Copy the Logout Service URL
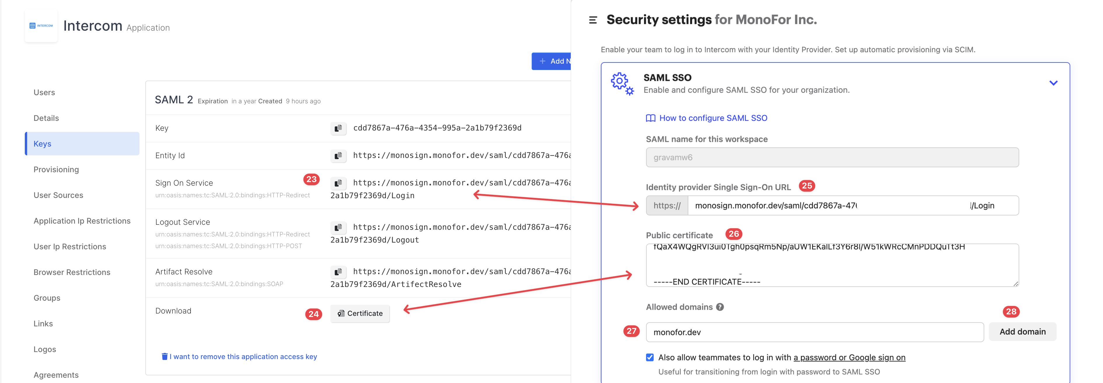Image resolution: width=1103 pixels, height=383 pixels. 338,227
